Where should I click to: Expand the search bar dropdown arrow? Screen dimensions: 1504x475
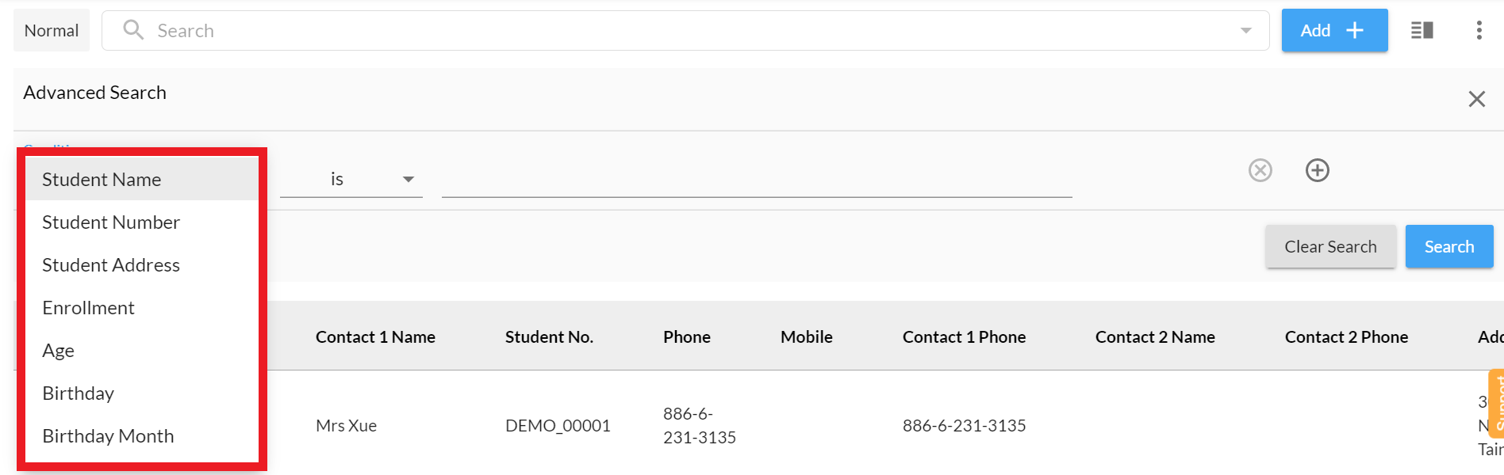pos(1245,30)
